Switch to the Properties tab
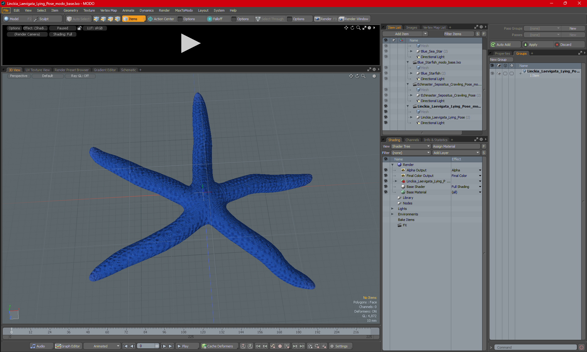 click(x=502, y=53)
